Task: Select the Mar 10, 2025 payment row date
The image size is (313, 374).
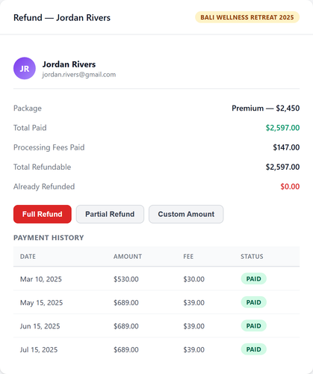Action: 41,279
